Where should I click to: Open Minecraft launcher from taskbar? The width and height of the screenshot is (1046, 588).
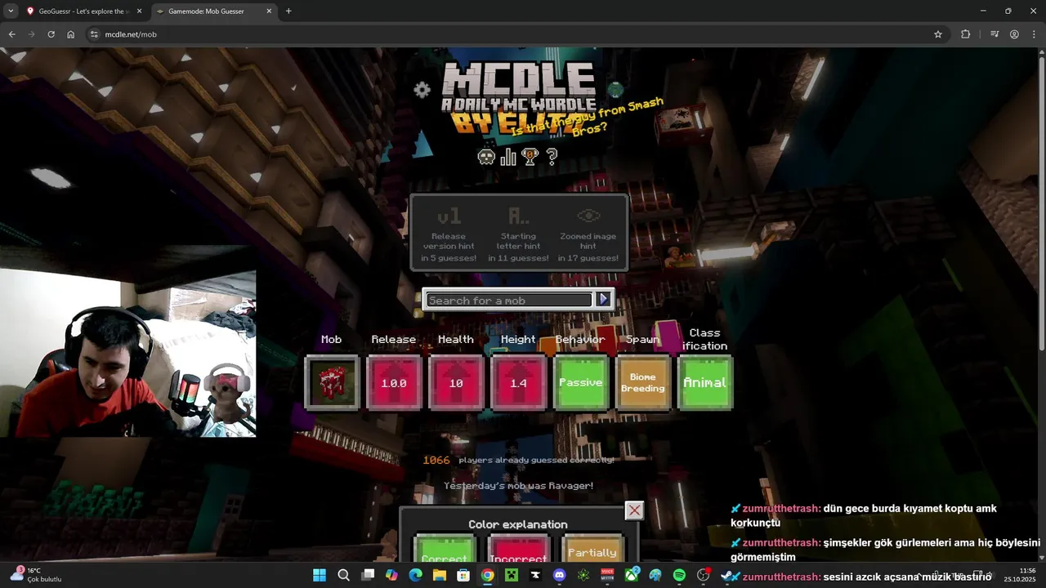click(512, 575)
